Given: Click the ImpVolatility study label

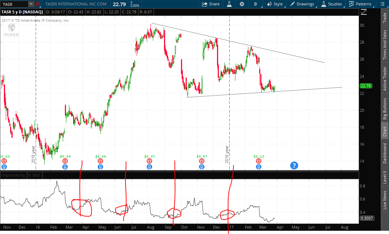Looking at the screenshot, I should pyautogui.click(x=13, y=175).
